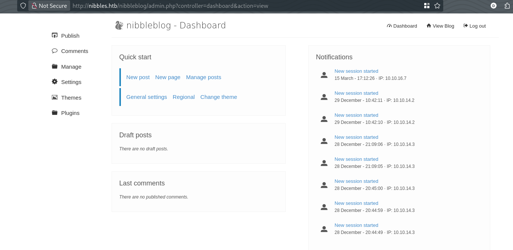Click the Change theme link
The image size is (513, 250).
219,97
